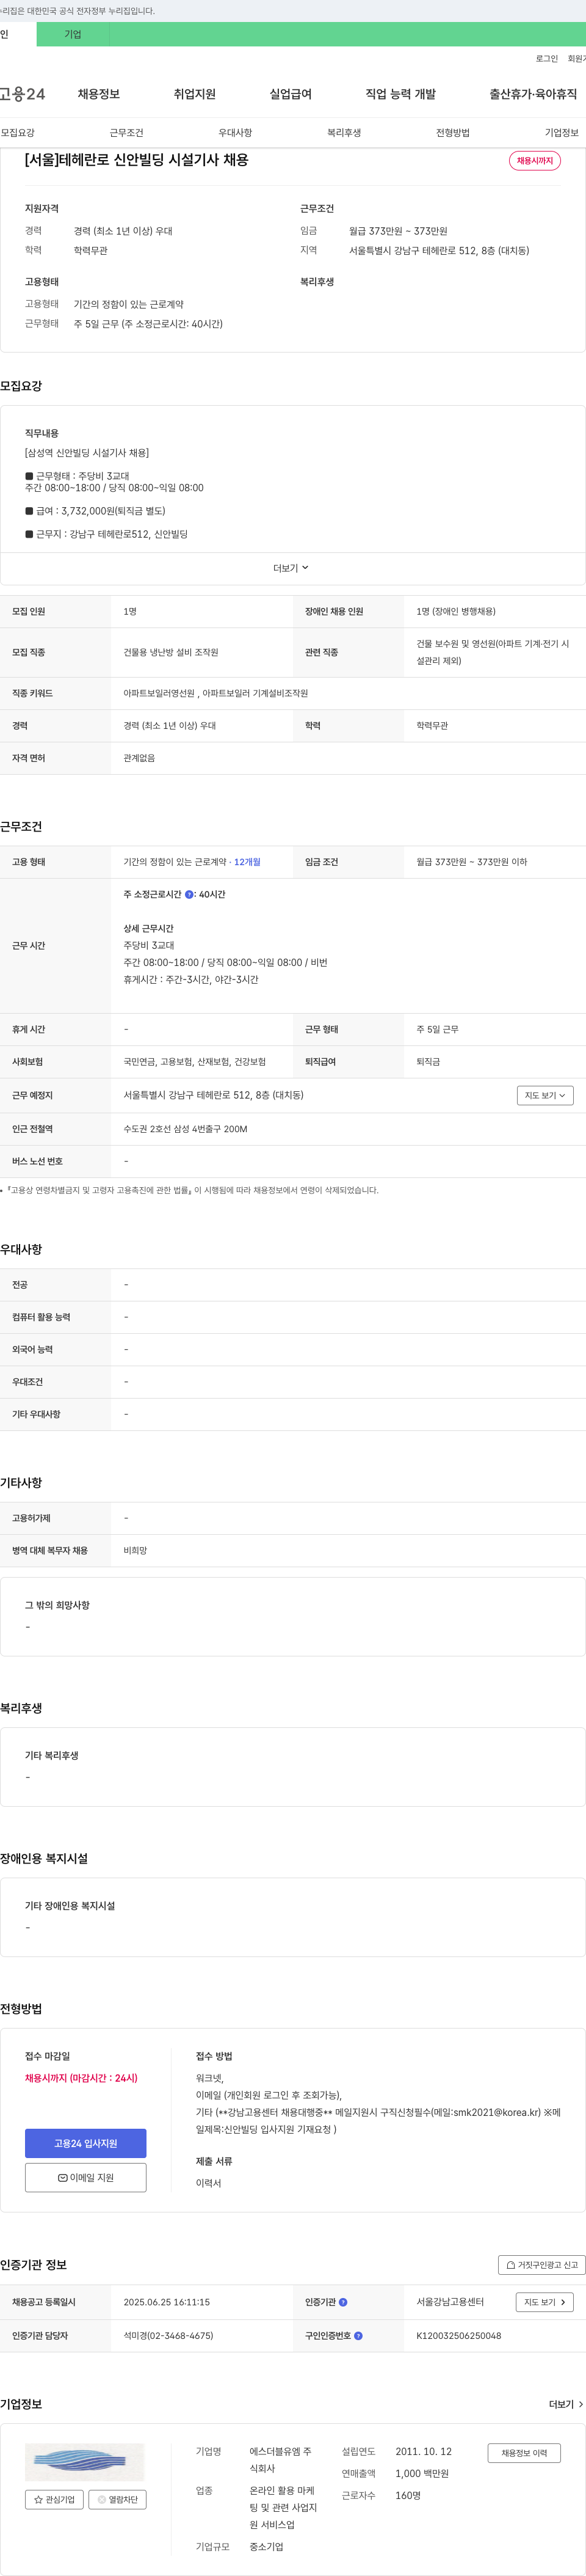Open the 출산휴가·육아휴직 menu
Screen dimensions: 586x2576
(x=533, y=94)
